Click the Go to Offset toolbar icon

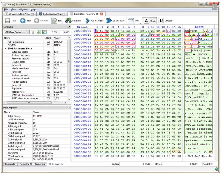(87, 21)
